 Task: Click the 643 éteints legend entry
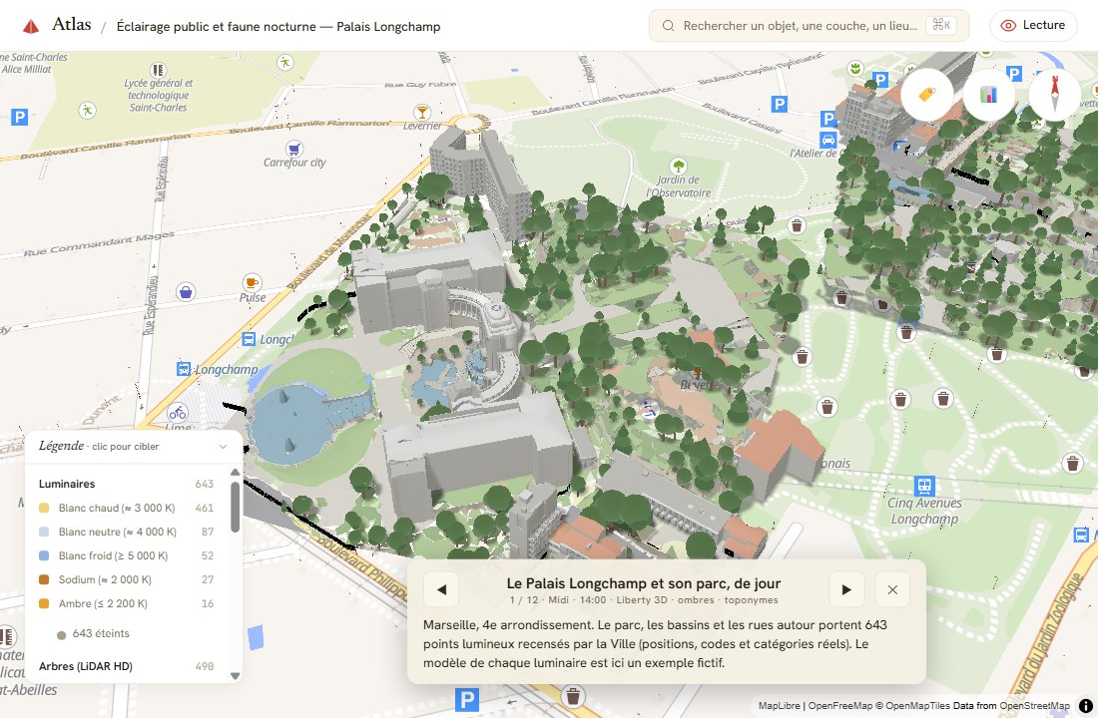point(93,633)
